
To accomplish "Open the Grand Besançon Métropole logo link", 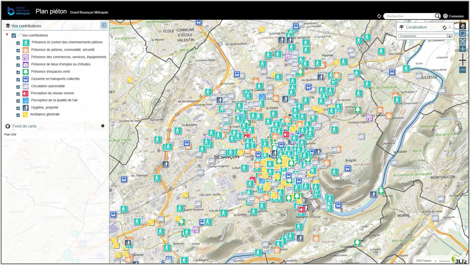I will (19, 11).
